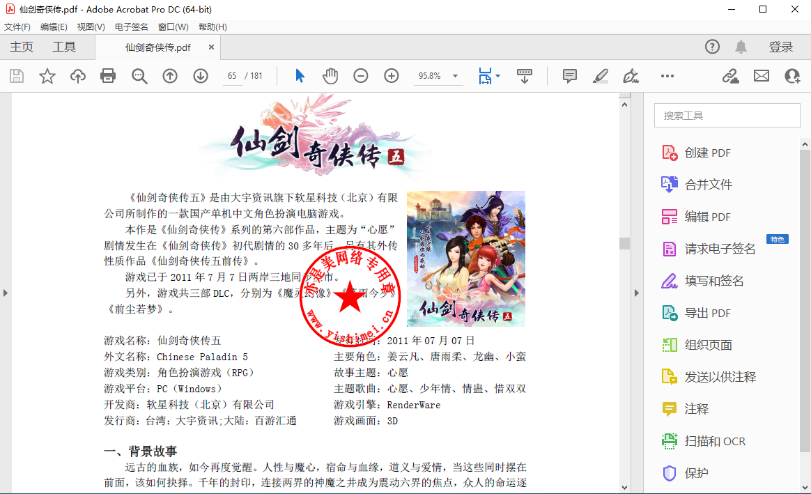This screenshot has height=494, width=811.
Task: Send file by email envelope icon
Action: [x=762, y=76]
